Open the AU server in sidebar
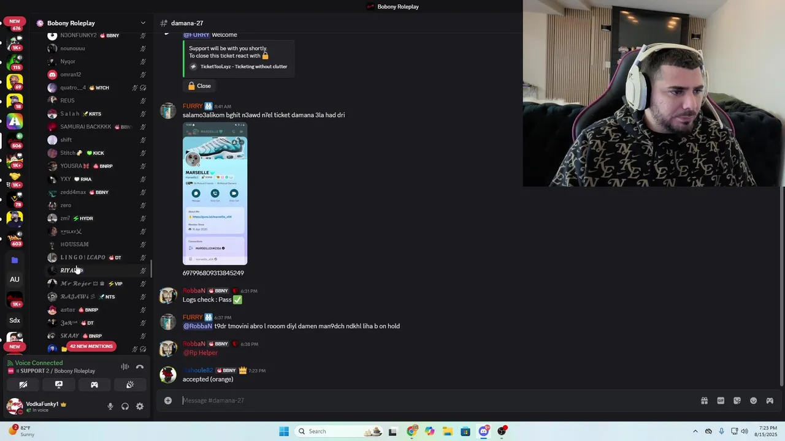This screenshot has width=785, height=441. 15,279
